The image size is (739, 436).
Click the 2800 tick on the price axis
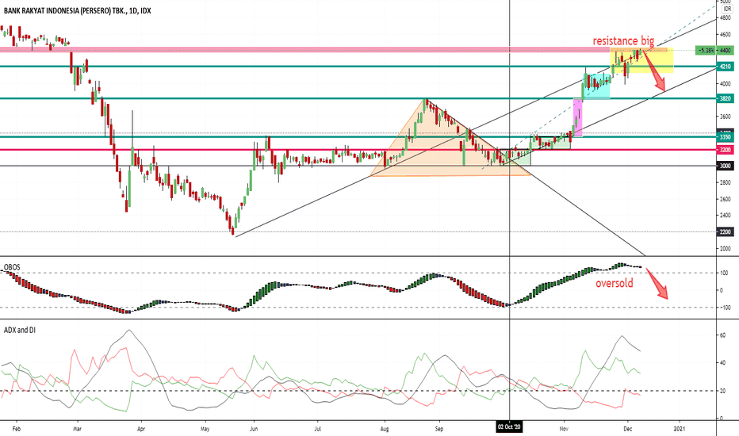pos(726,182)
